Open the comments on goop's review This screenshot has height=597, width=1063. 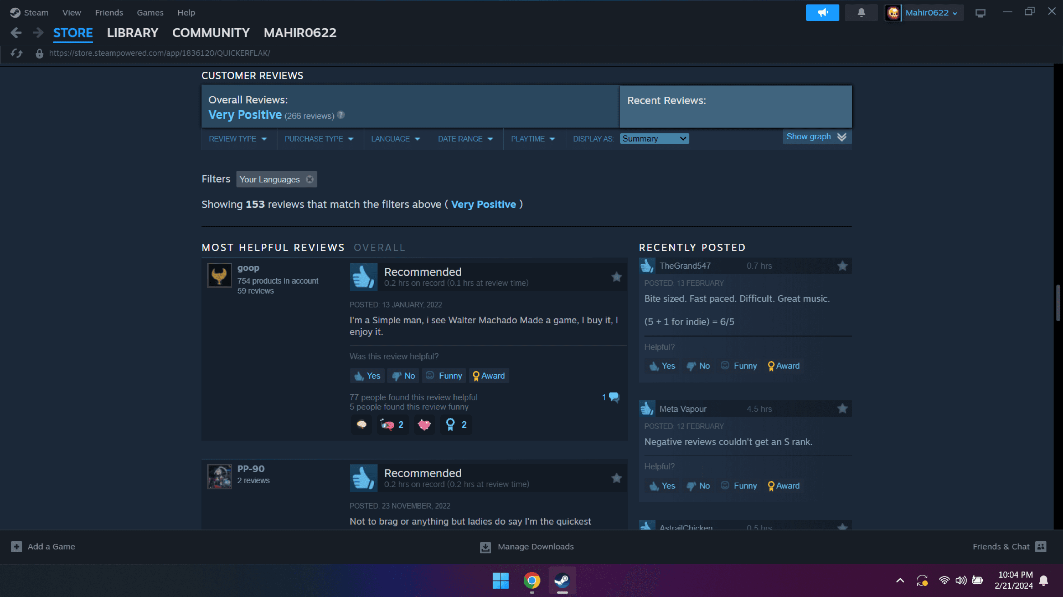611,397
